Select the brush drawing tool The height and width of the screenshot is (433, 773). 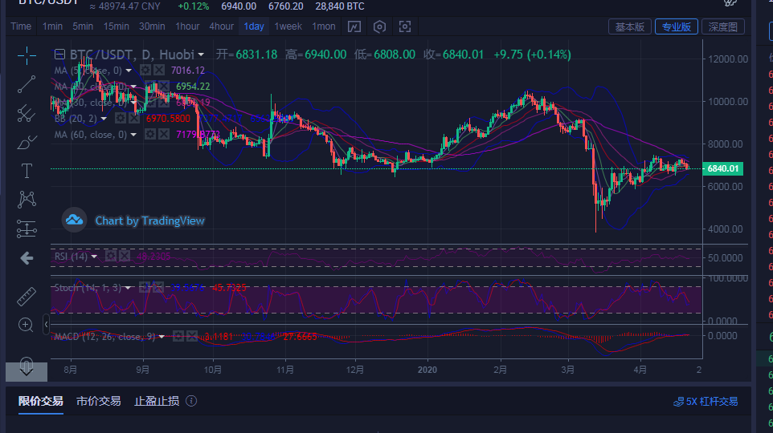[x=27, y=142]
